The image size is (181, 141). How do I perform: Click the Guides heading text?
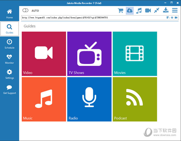(x=30, y=26)
